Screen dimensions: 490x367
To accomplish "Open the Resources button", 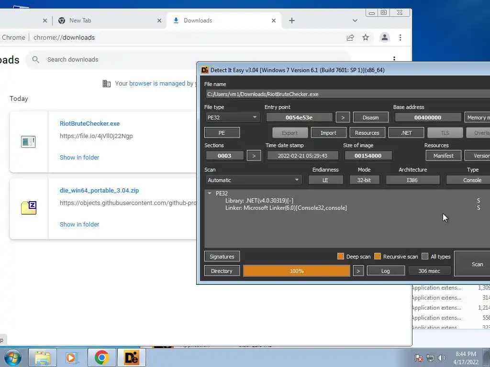I will pos(367,133).
